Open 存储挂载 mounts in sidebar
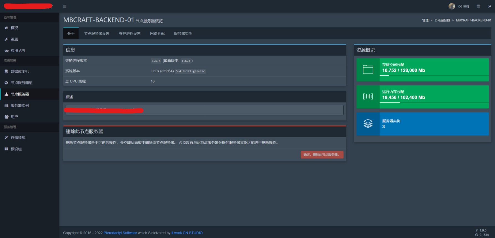This screenshot has width=495, height=238. [x=18, y=138]
